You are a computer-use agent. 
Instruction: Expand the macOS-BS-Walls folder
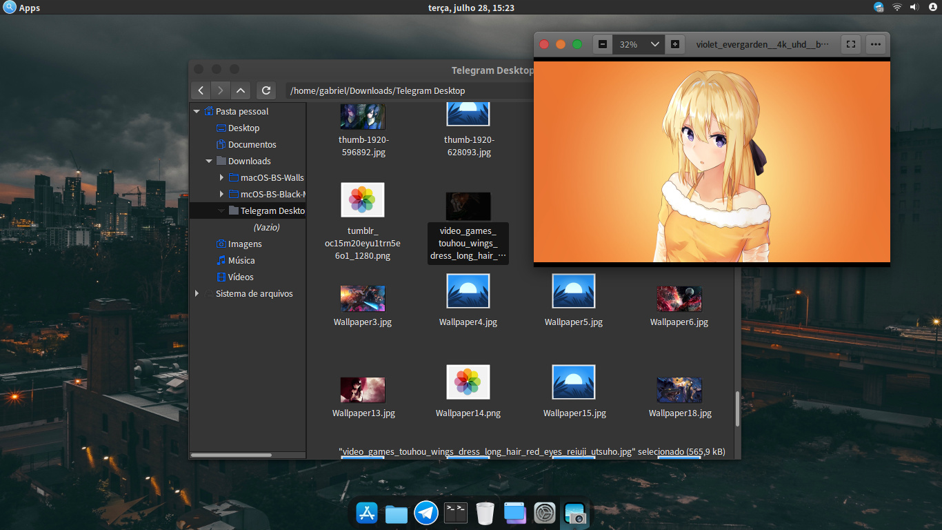tap(221, 178)
